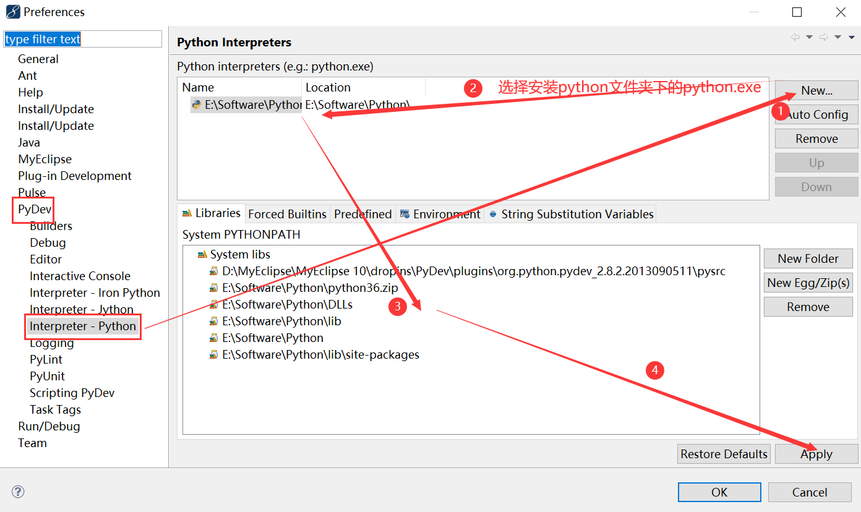The height and width of the screenshot is (512, 861).
Task: Click the back navigation arrow icon
Action: click(x=795, y=37)
